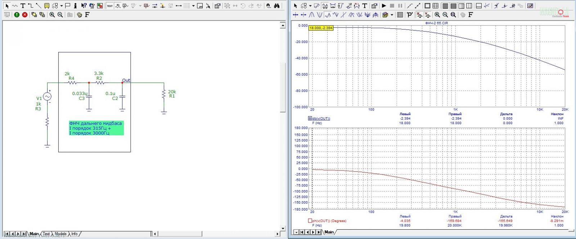
Task: Click the color palette icon in the schematic toolbar
Action: (79, 15)
